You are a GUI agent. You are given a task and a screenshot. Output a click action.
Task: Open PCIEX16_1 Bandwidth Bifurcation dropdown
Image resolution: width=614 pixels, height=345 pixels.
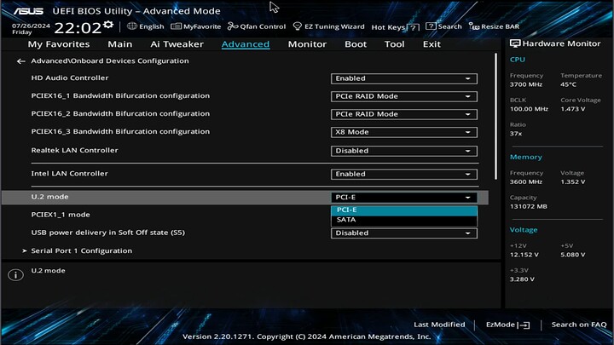tap(403, 96)
